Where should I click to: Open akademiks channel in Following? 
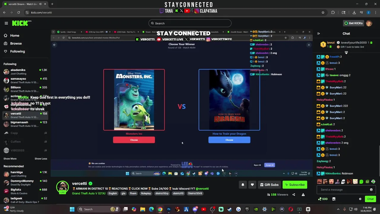[x=25, y=72]
